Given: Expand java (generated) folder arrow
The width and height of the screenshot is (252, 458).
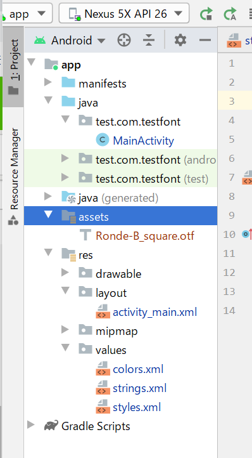Looking at the screenshot, I should click(48, 196).
